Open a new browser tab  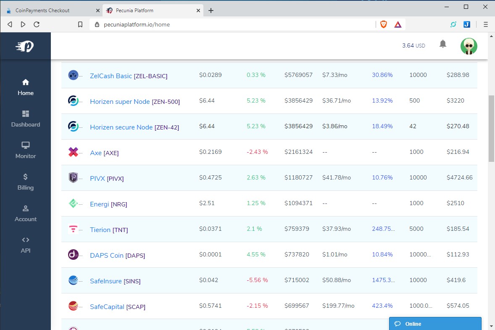pos(211,11)
